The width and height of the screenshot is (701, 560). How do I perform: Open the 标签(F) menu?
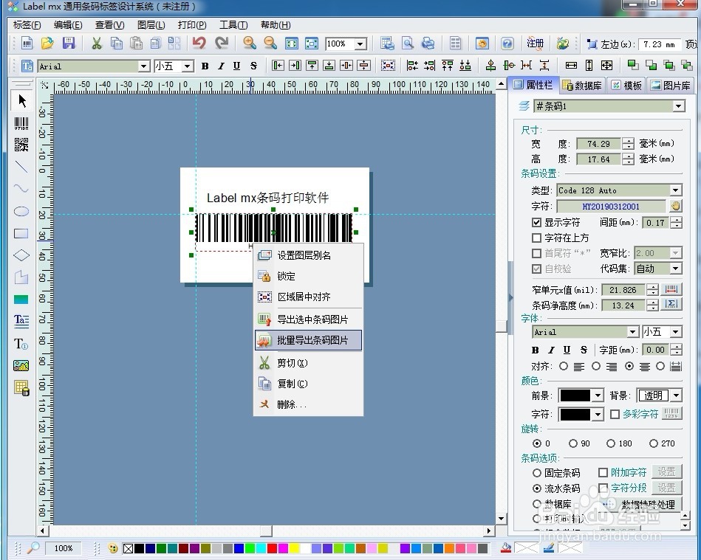pos(27,25)
